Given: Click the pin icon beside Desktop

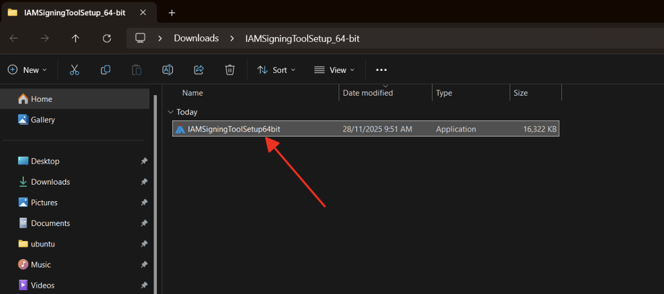Looking at the screenshot, I should point(144,161).
